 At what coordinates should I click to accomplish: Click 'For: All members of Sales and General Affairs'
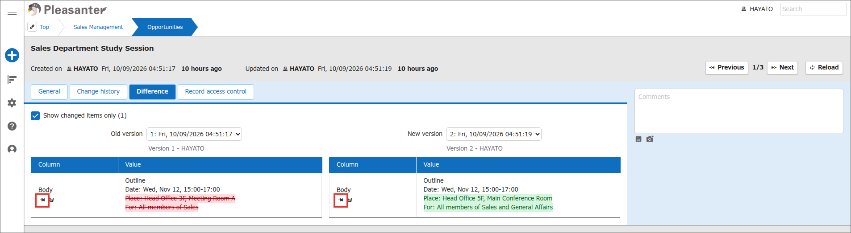[x=488, y=208]
